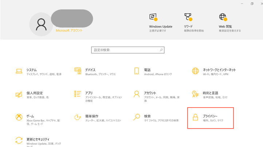This screenshot has height=147, width=263.
Task: Click the Web 閲覧 globe icon
Action: coord(223,17)
